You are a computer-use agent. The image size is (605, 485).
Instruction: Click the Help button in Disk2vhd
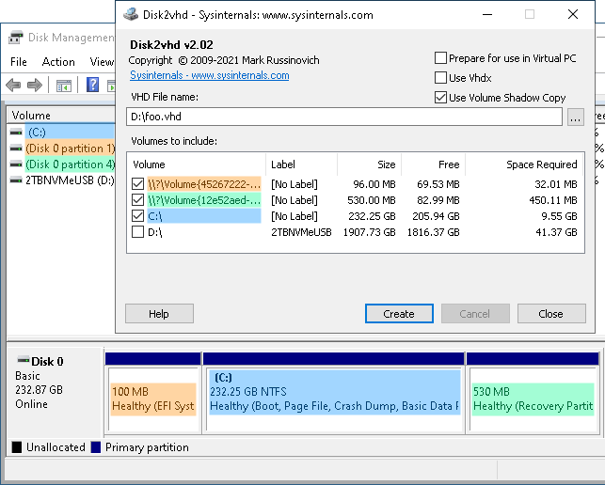pos(159,314)
